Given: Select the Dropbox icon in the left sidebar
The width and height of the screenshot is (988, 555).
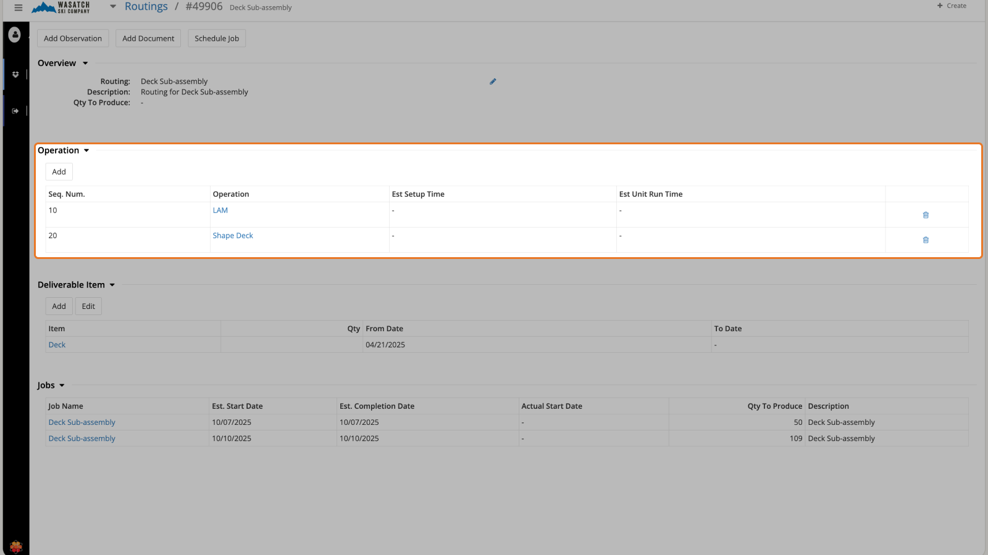Looking at the screenshot, I should 15,74.
